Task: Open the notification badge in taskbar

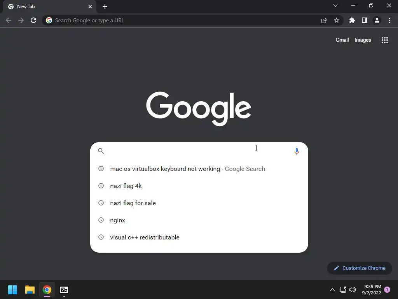Action: [387, 290]
